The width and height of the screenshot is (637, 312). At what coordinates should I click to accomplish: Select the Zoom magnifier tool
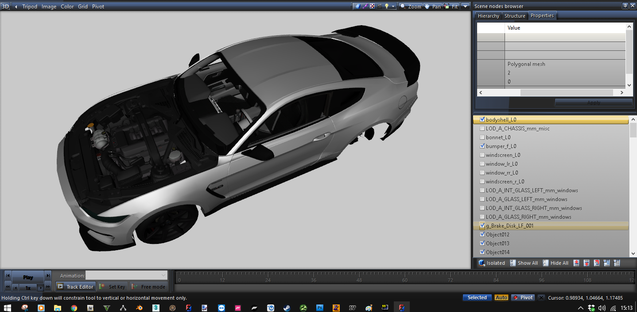(x=411, y=7)
